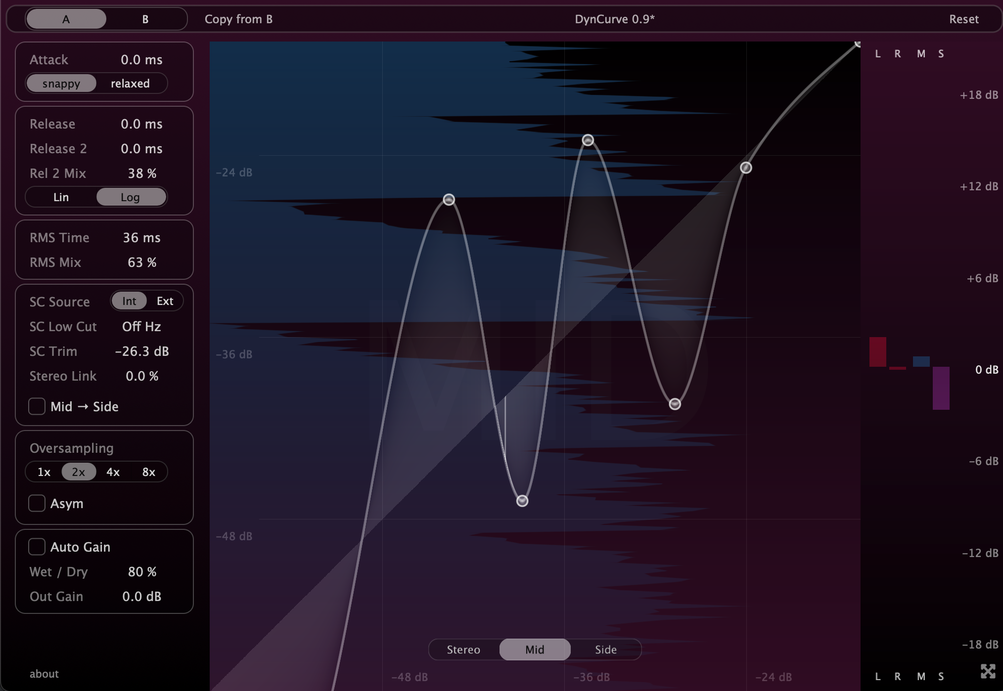The height and width of the screenshot is (691, 1003).
Task: Set release curve to Lin
Action: (61, 197)
